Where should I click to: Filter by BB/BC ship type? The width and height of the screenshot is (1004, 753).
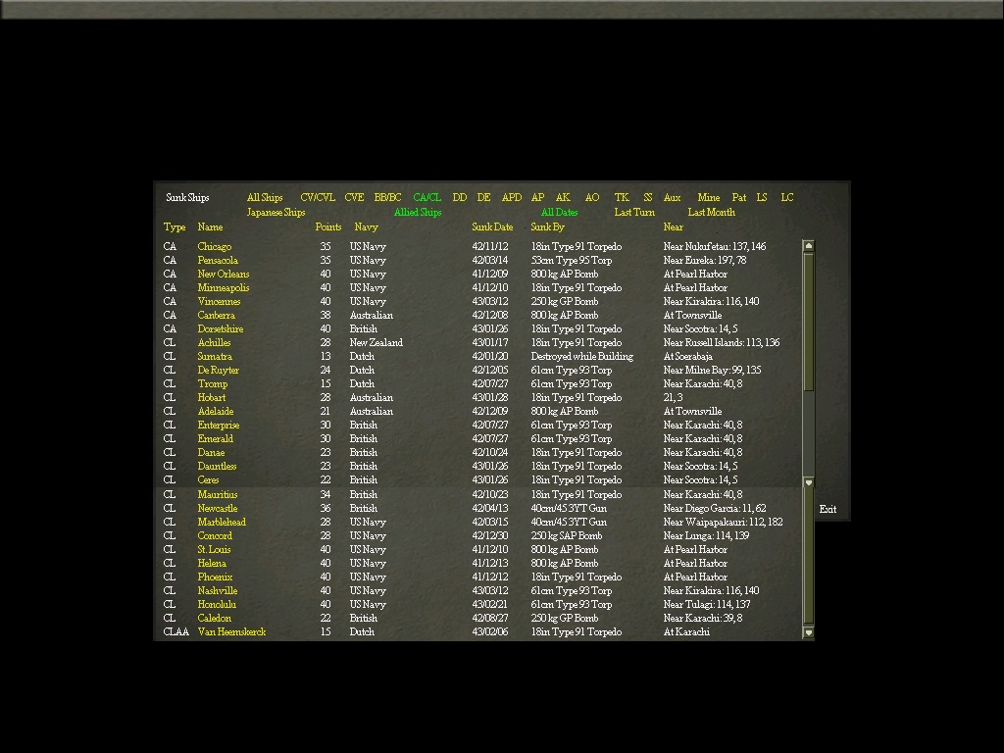coord(387,197)
